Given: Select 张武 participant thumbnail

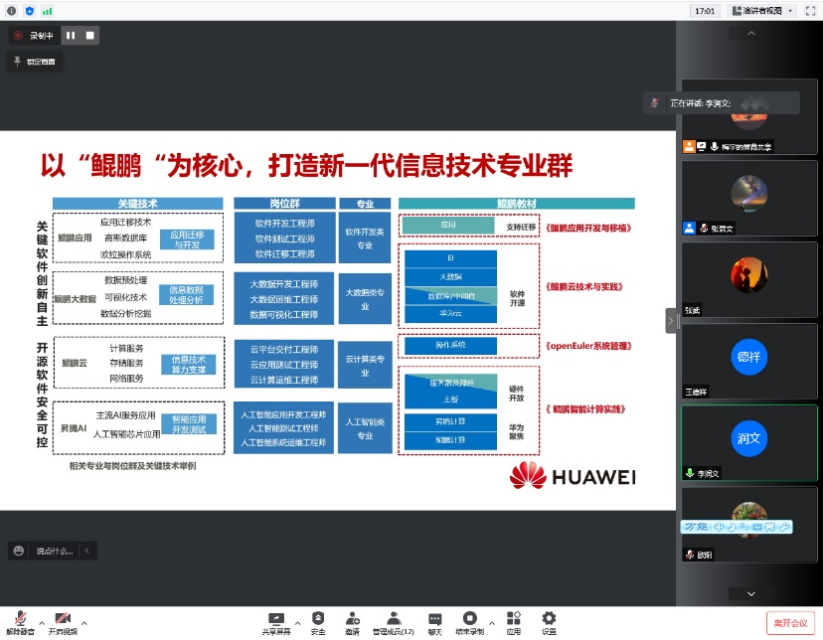Looking at the screenshot, I should (749, 279).
